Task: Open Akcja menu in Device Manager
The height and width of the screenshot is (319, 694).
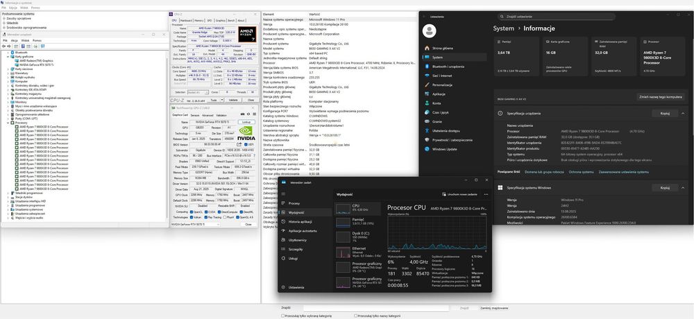Action: pyautogui.click(x=14, y=40)
